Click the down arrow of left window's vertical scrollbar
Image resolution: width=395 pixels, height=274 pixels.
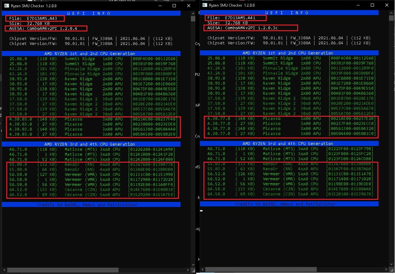(193, 265)
